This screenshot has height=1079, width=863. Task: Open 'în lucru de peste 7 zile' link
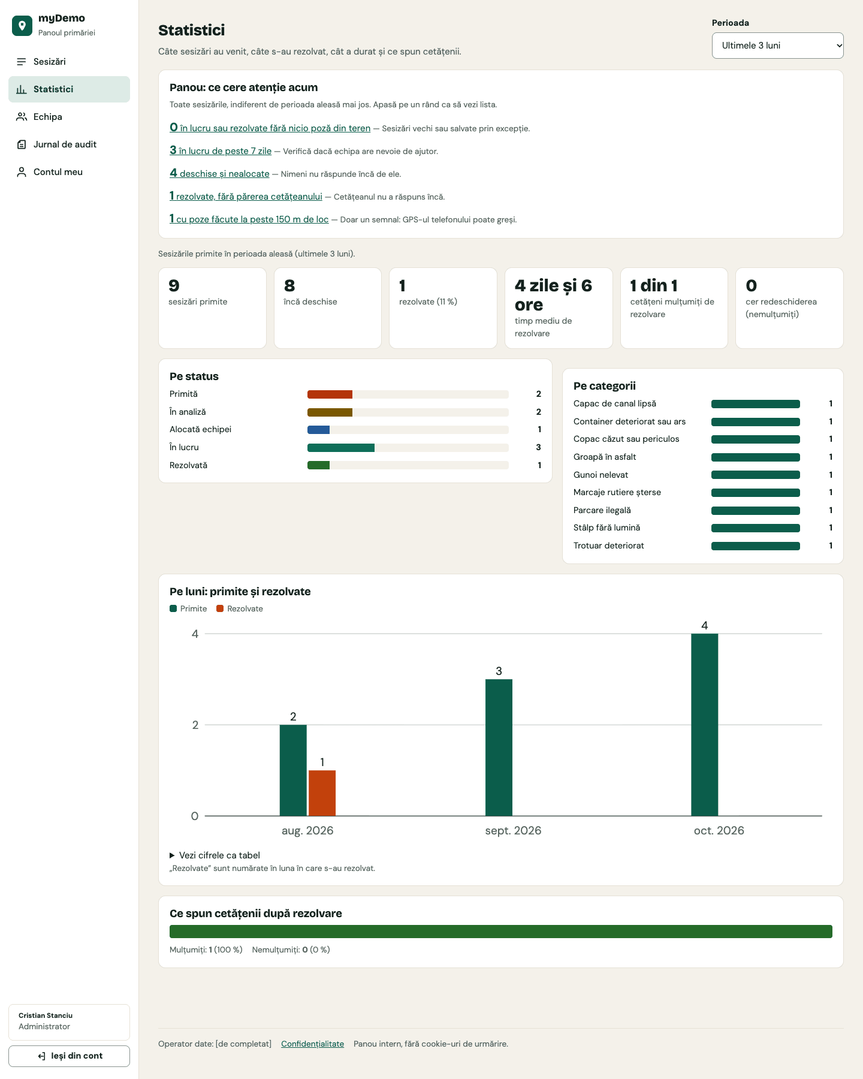coord(221,150)
